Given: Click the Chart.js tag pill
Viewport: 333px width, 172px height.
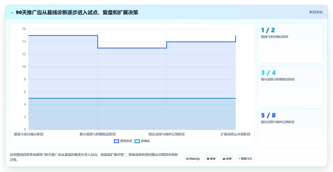Looking at the screenshot, I should pyautogui.click(x=193, y=159).
